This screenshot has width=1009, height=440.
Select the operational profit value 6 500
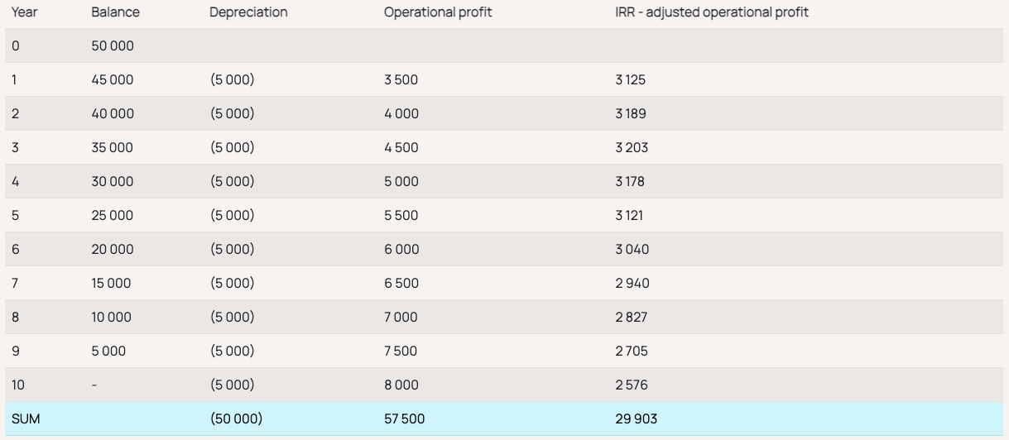point(401,284)
